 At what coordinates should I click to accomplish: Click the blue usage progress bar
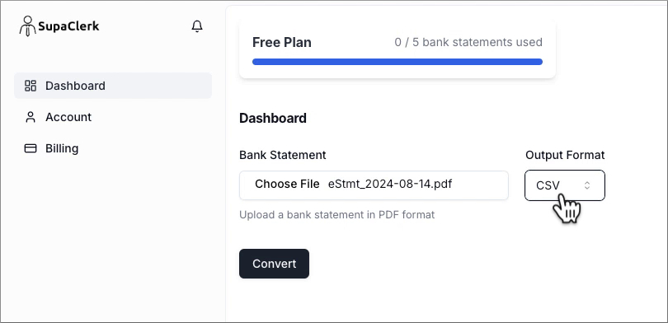397,62
